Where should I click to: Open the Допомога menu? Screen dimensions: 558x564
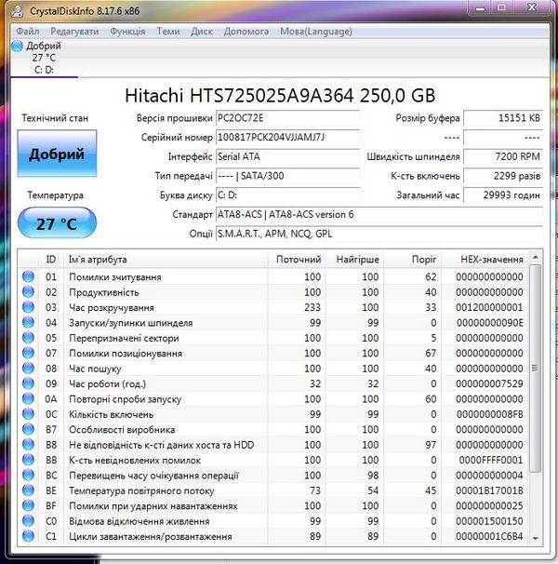(246, 31)
